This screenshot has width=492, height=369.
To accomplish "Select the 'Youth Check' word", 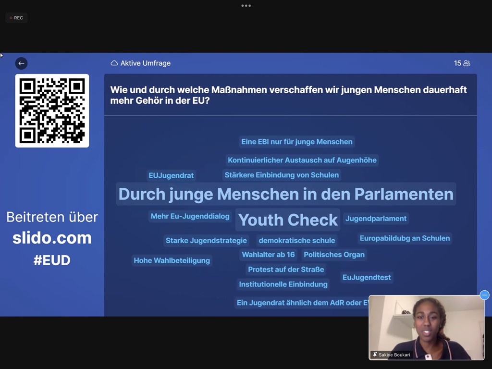I will (x=288, y=220).
